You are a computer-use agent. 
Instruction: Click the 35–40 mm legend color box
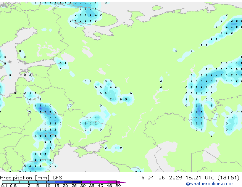coord(95,182)
